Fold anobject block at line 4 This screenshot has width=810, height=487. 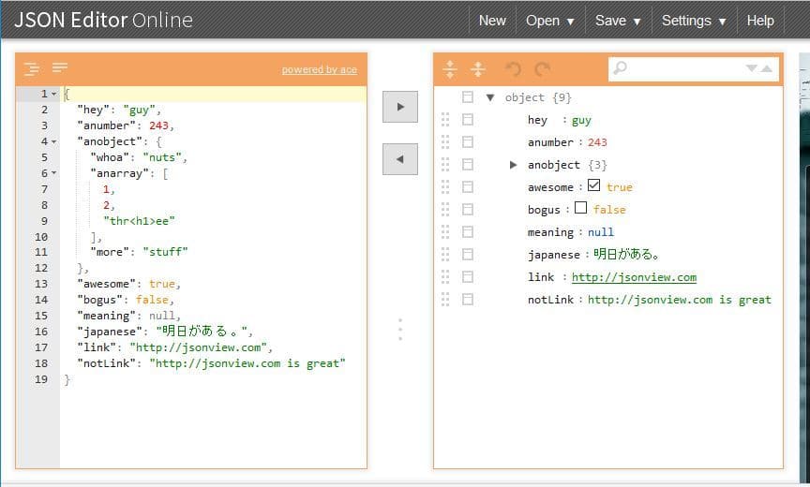point(53,141)
